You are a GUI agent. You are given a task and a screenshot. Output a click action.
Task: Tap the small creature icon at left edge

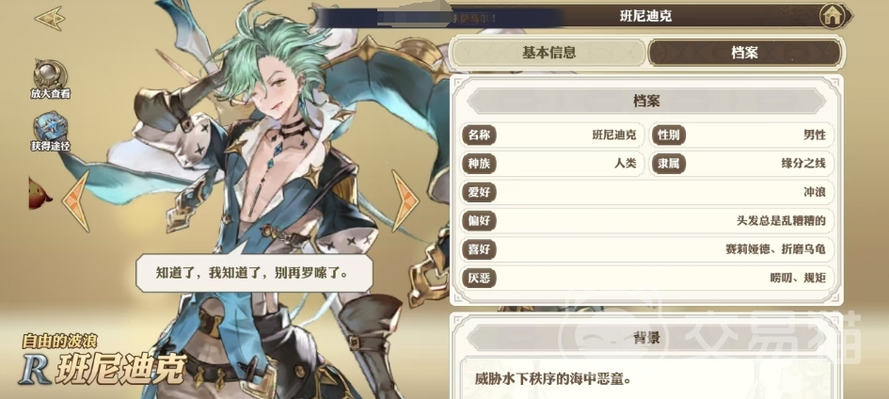[40, 193]
